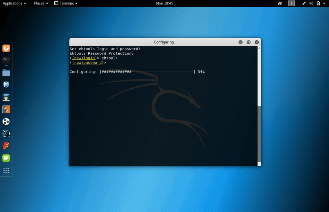Switch workspace indicator 1
Screen dimensions: 329x212
click(291, 3)
